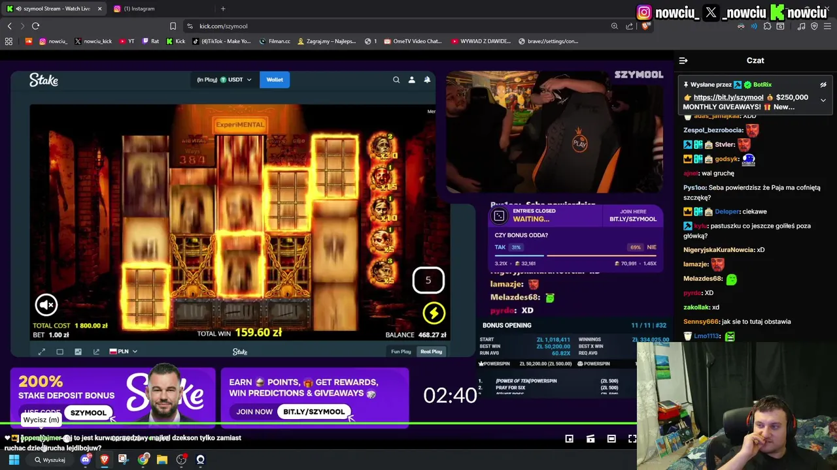The image size is (837, 470).
Task: Switch Kick player to theater mode
Action: click(611, 439)
